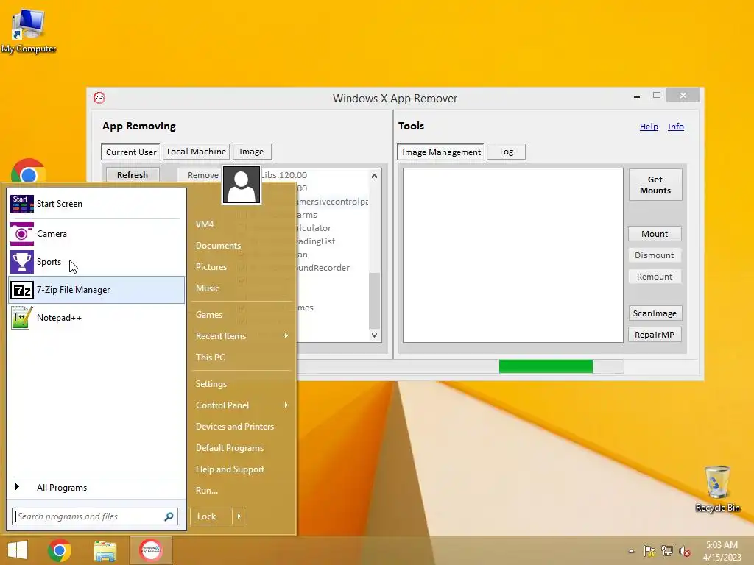The width and height of the screenshot is (754, 565).
Task: Open Help and Support
Action: pos(230,469)
